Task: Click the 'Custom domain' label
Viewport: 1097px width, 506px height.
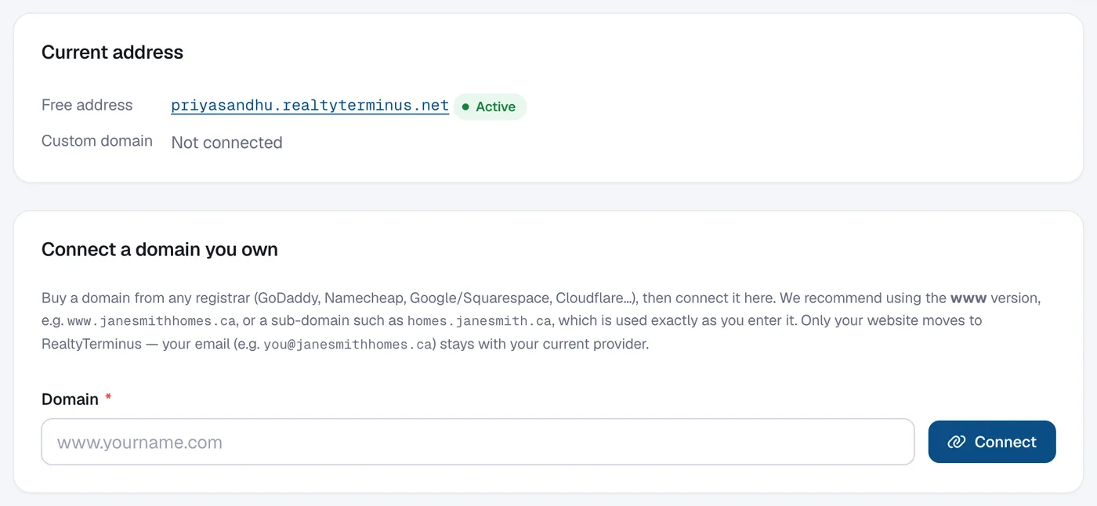Action: click(x=97, y=141)
